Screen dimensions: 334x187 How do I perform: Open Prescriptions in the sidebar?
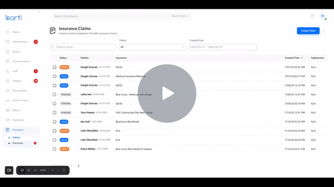point(20,90)
